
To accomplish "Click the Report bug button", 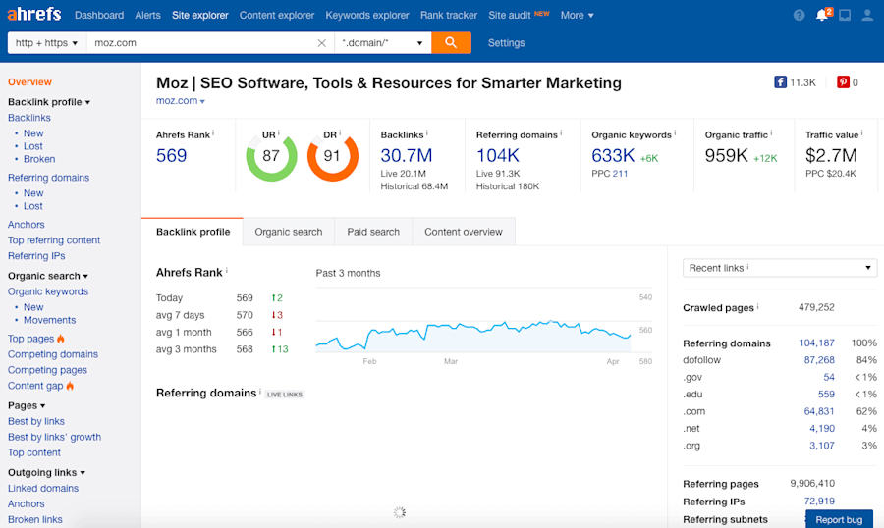I will click(x=839, y=519).
